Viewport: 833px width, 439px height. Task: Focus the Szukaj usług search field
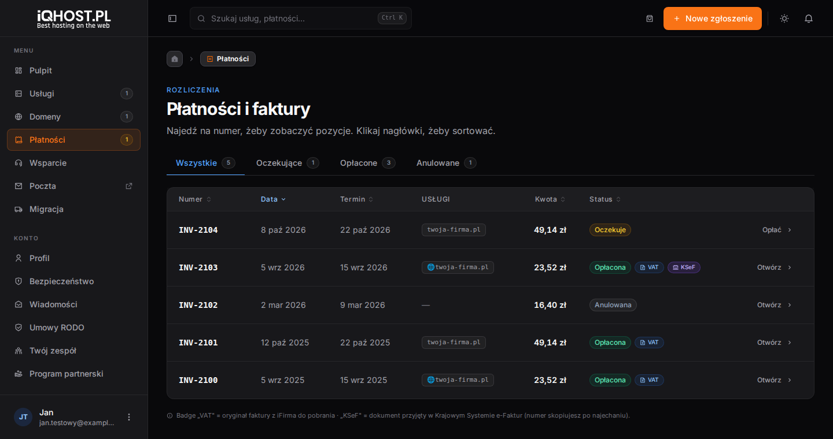click(301, 18)
